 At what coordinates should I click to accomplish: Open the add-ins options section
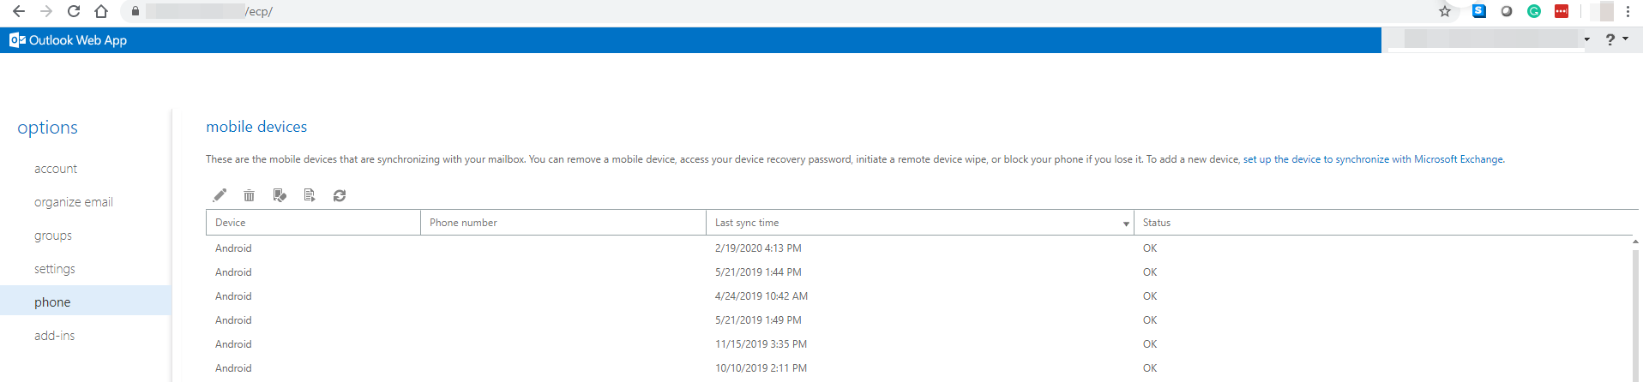(x=55, y=336)
